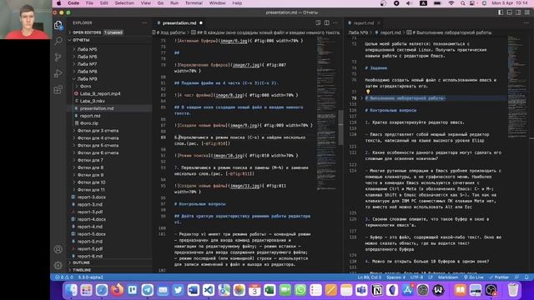Change Markdown language mode
This screenshot has width=534, height=300.
click(448, 277)
